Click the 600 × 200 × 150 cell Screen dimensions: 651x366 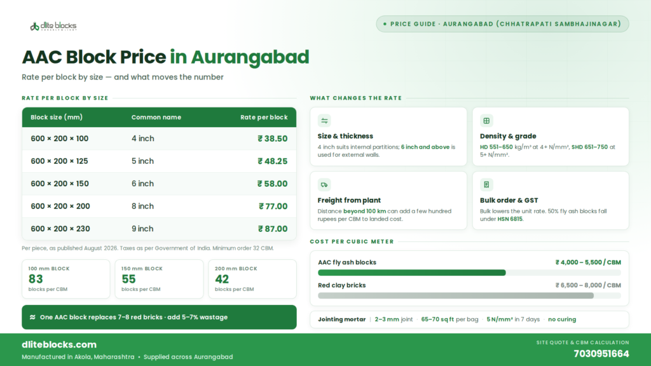tap(59, 184)
